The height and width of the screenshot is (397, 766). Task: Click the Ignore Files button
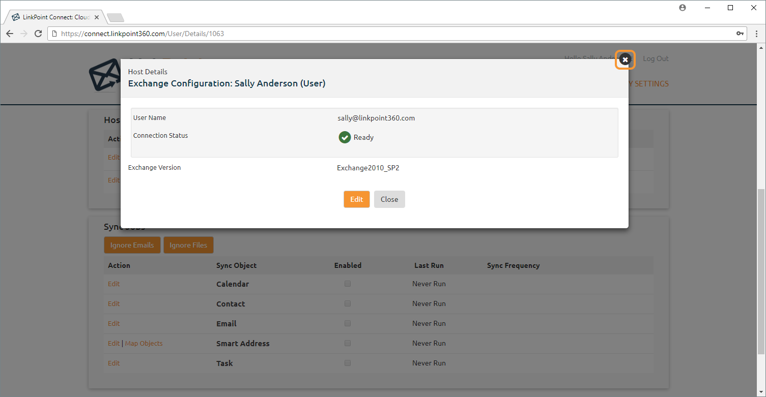[188, 245]
